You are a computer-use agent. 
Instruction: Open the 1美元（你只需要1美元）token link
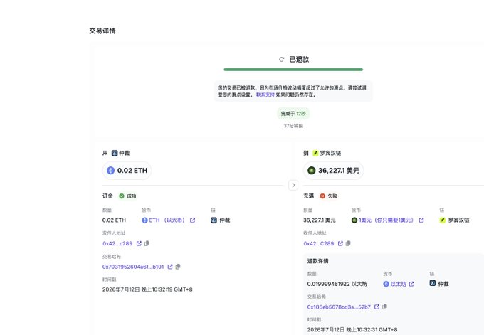pyautogui.click(x=386, y=220)
